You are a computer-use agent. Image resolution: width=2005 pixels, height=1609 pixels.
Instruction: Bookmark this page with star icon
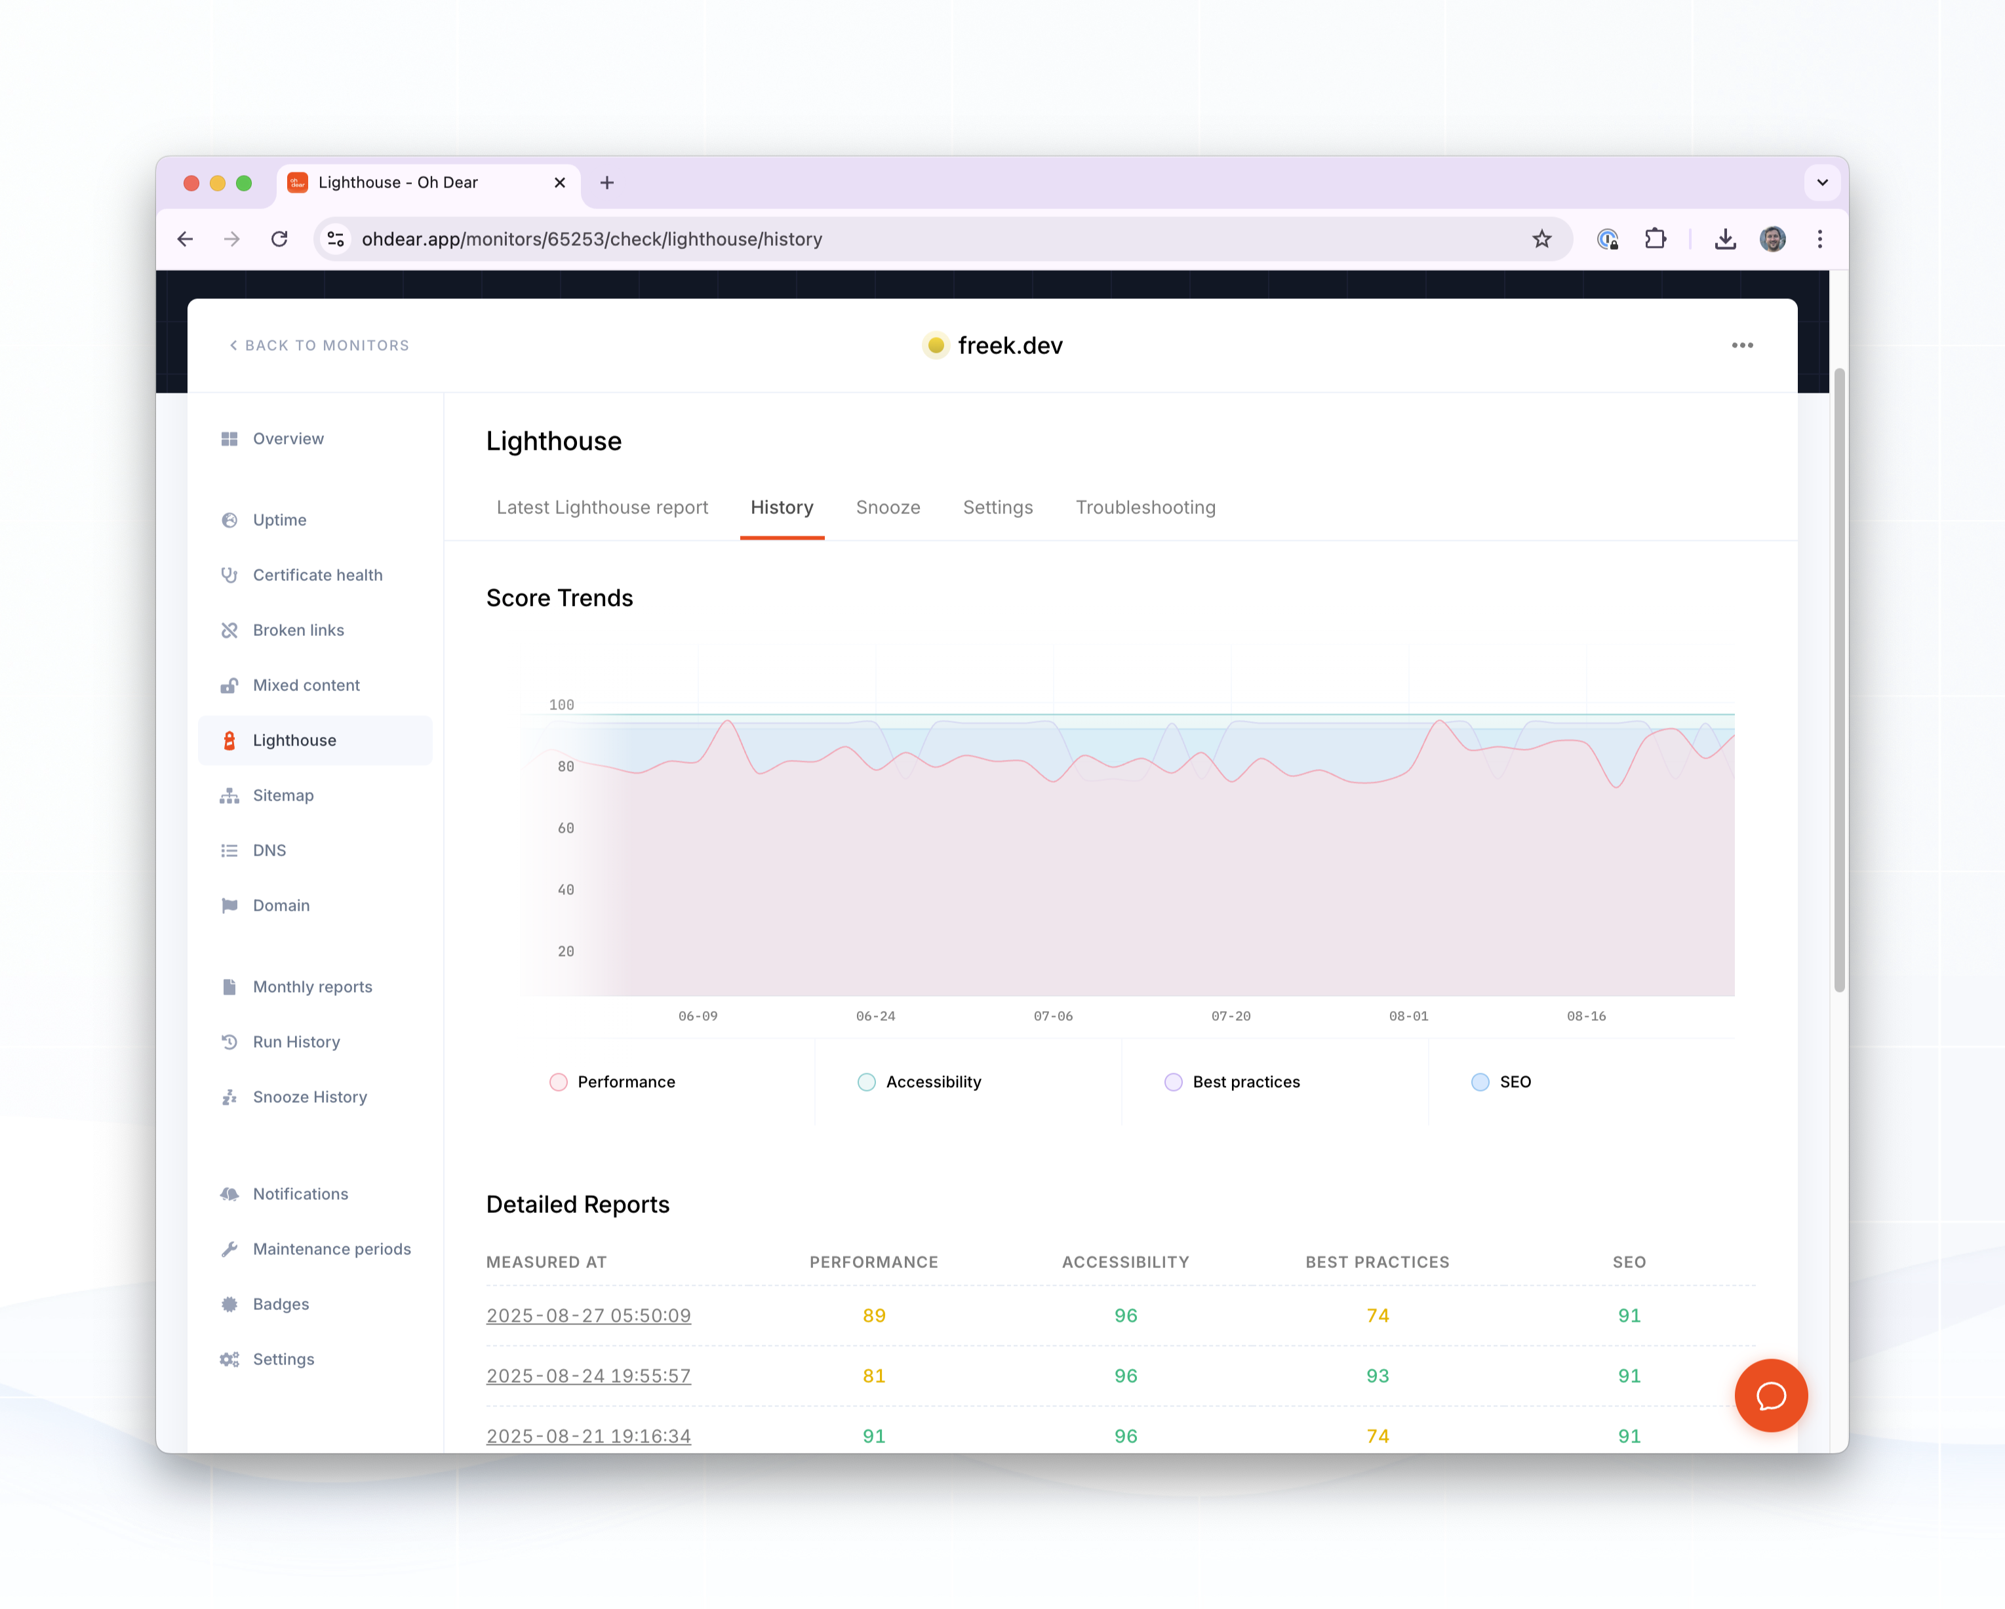(x=1541, y=239)
